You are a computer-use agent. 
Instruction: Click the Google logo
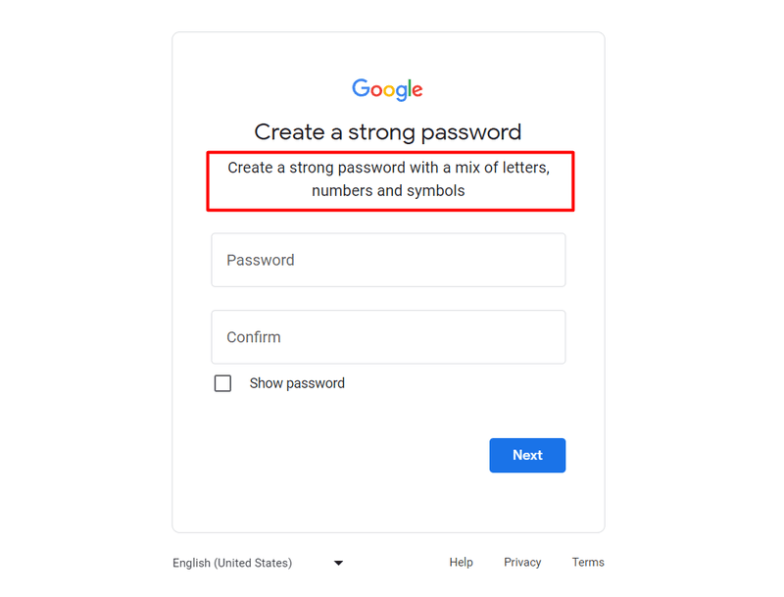pos(387,89)
